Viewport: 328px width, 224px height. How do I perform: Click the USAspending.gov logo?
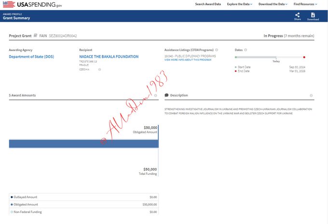pos(31,4)
